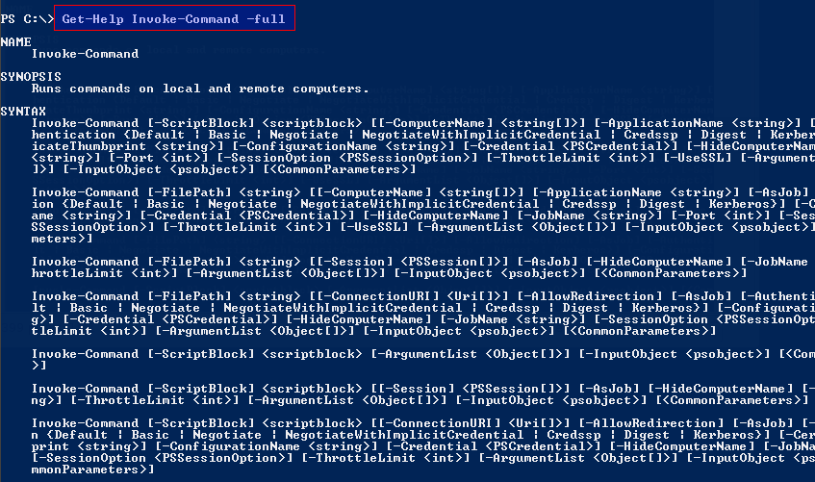Click the highlighted Get-Help Invoke-Command -full command
This screenshot has height=482, width=815.
[174, 18]
